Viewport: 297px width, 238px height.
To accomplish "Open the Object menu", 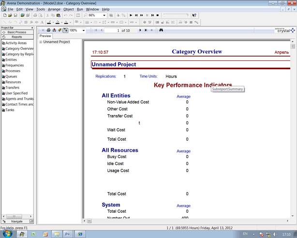I will coord(69,9).
